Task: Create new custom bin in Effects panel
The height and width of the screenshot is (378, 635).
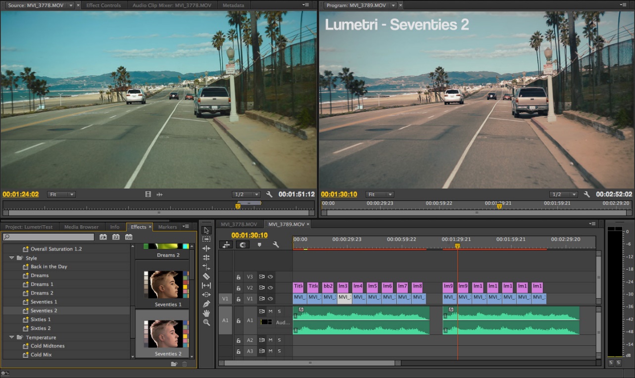Action: click(x=174, y=364)
